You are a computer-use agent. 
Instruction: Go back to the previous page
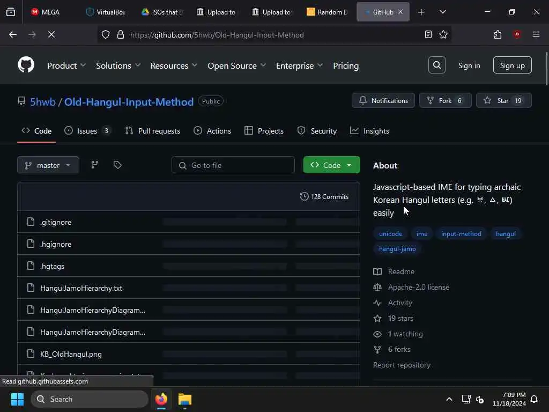point(13,34)
